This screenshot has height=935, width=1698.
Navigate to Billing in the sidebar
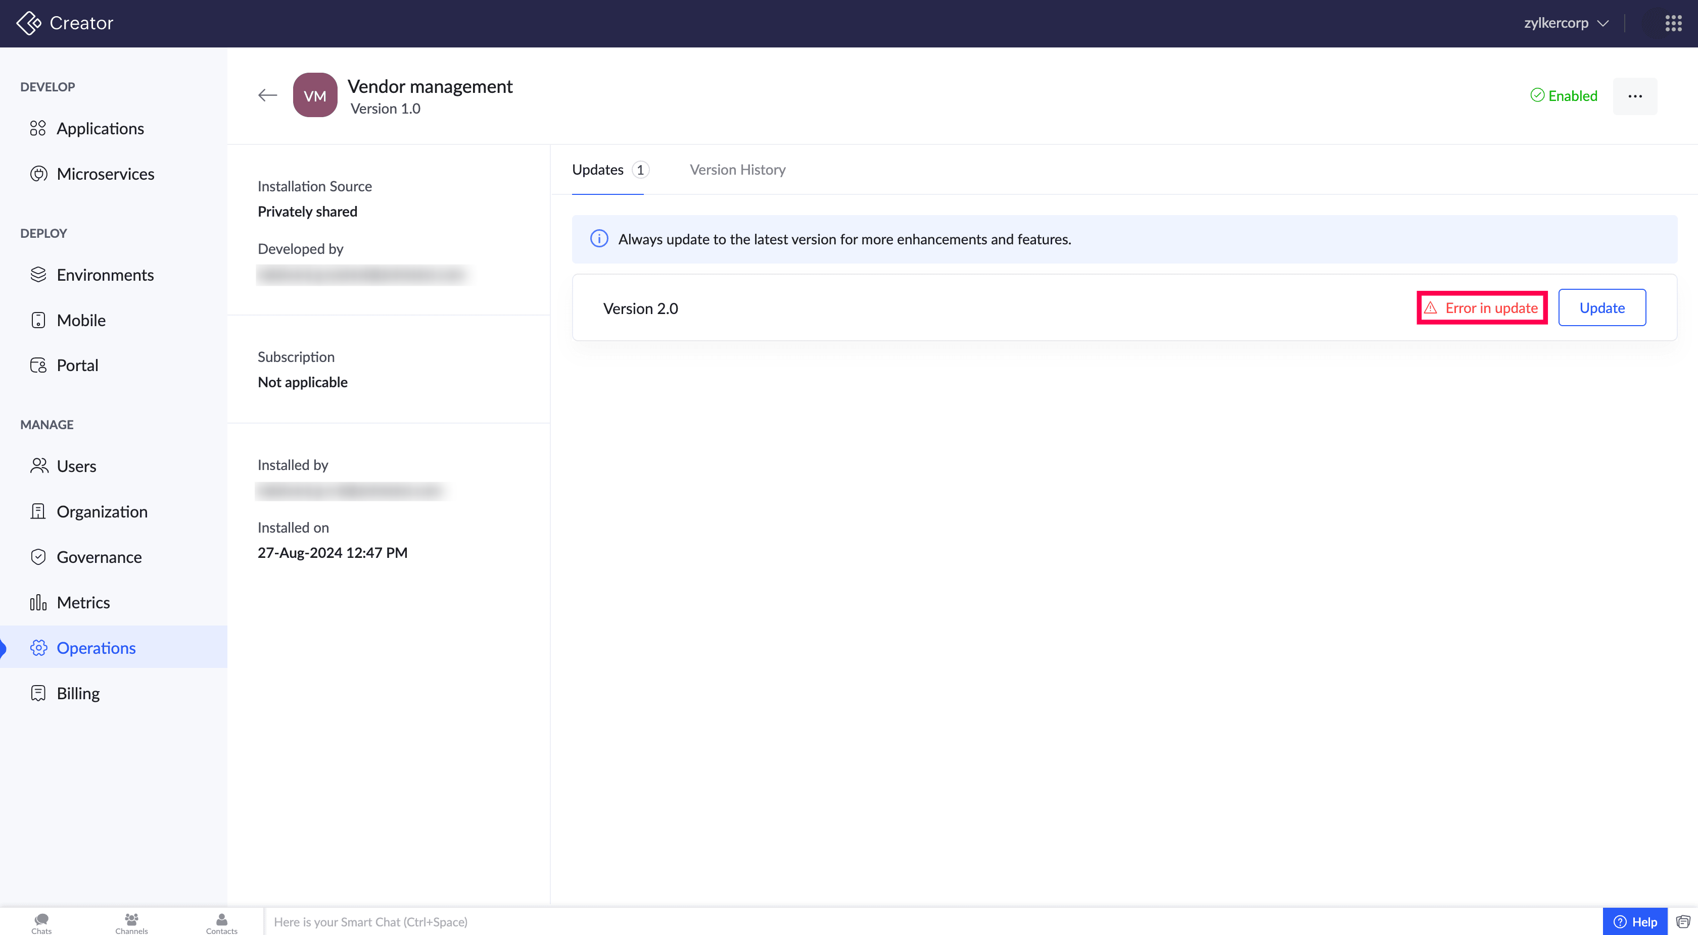click(x=78, y=693)
